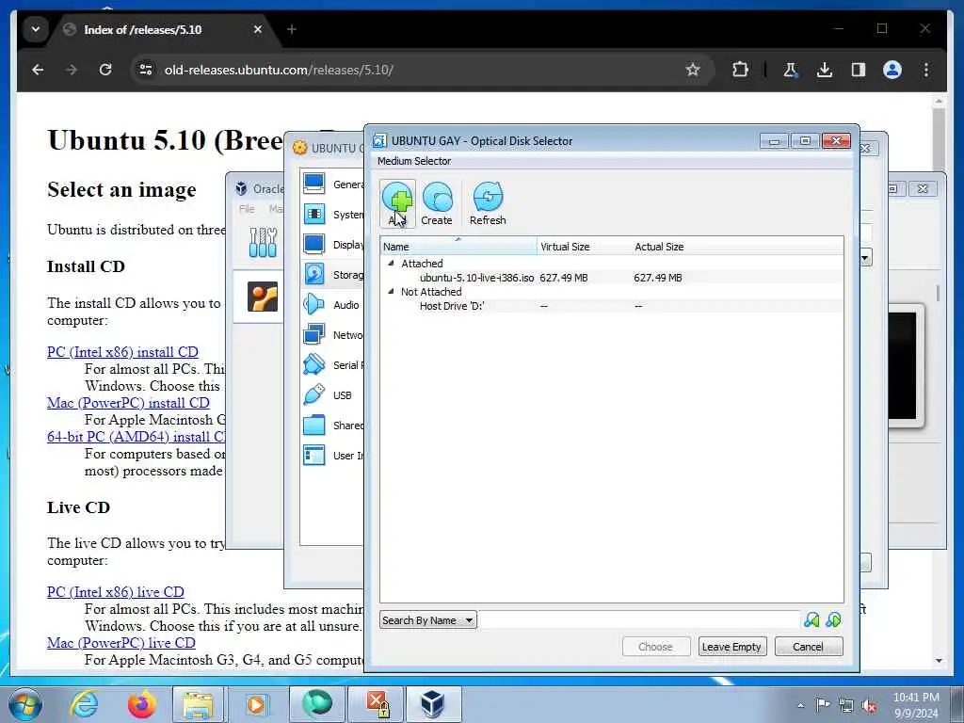
Task: Select Host Drive 'D:' row
Action: (611, 306)
